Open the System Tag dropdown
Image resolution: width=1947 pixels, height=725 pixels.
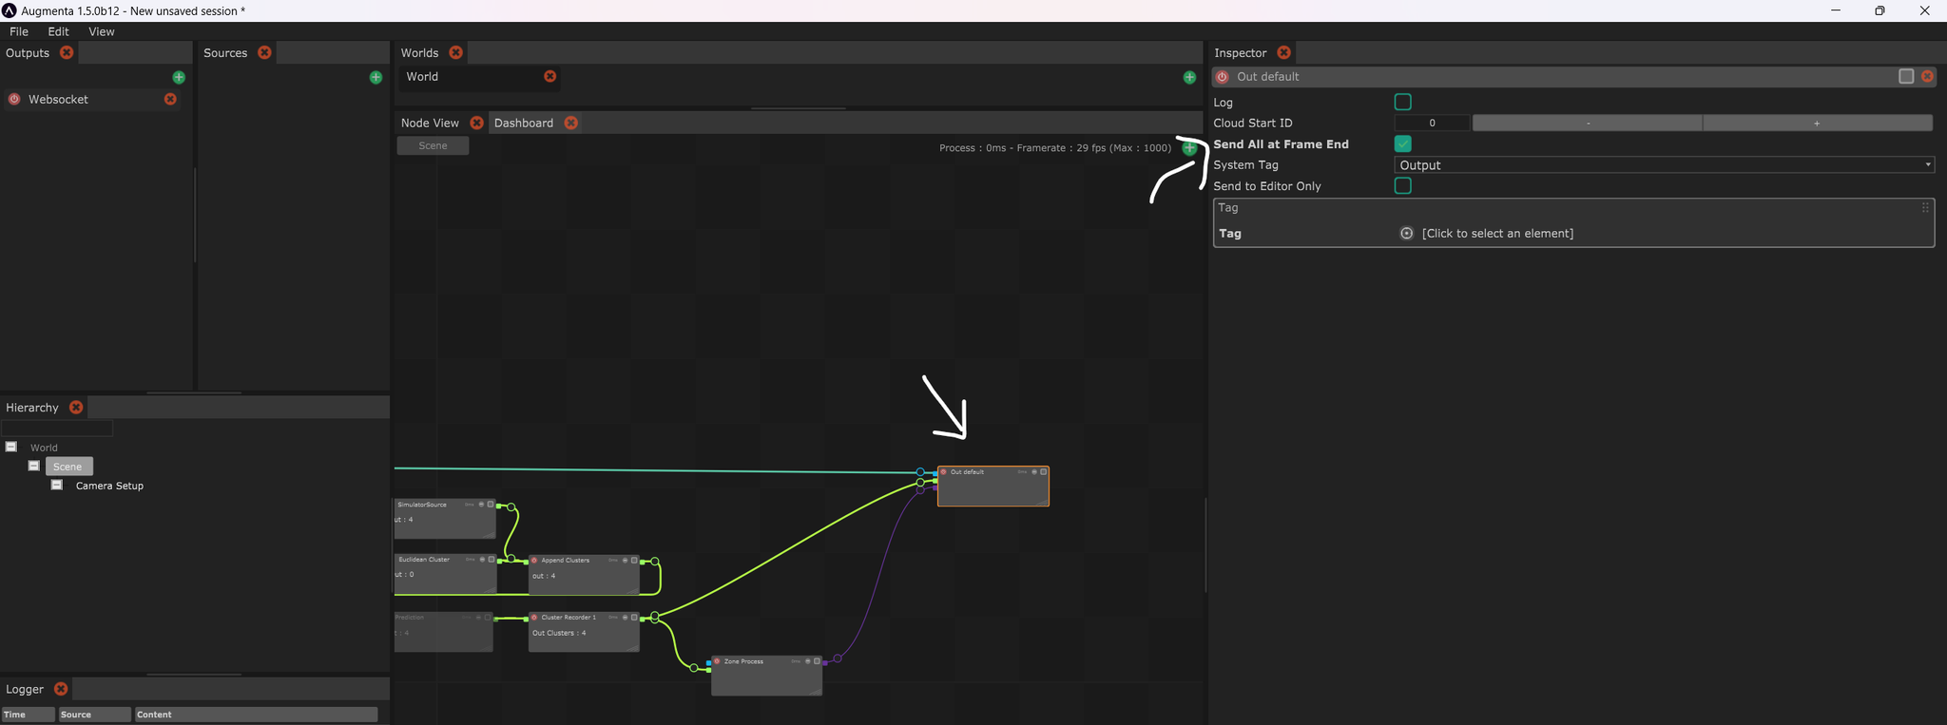(1664, 165)
